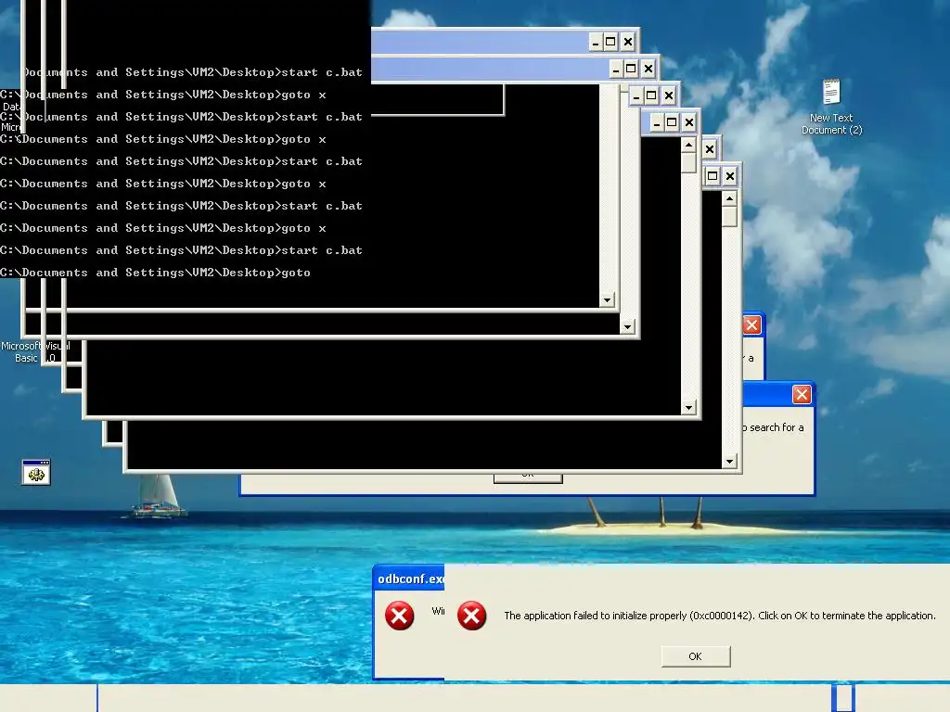This screenshot has height=712, width=950.
Task: Minimize the rearmost command window at cascade top
Action: click(x=596, y=42)
